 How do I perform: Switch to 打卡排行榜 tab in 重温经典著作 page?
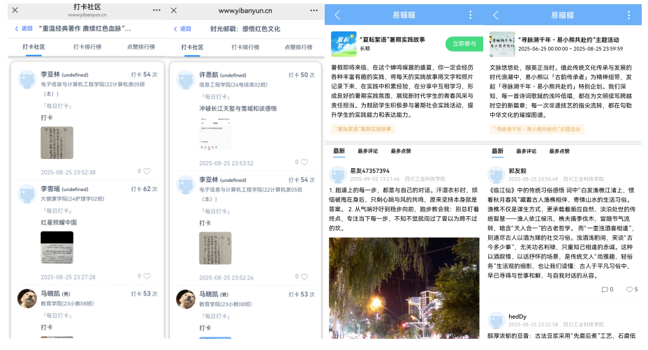pyautogui.click(x=87, y=47)
